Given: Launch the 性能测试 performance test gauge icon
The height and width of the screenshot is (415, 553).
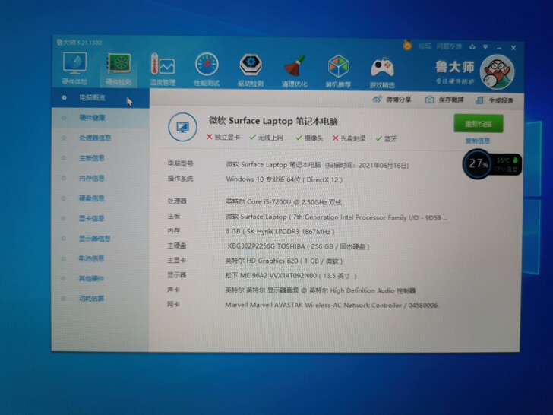Looking at the screenshot, I should coord(207,70).
